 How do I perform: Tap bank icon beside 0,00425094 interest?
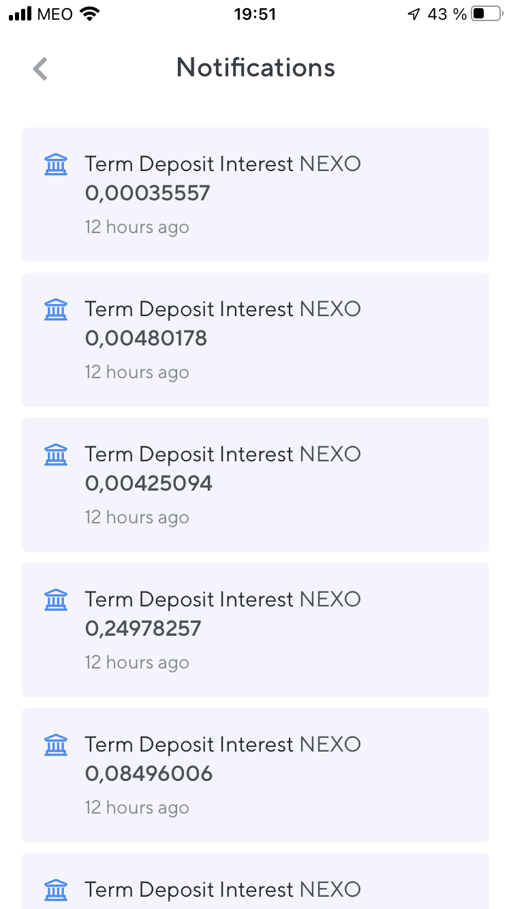[x=56, y=455]
